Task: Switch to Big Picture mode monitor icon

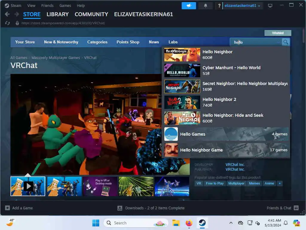Action: (270, 5)
